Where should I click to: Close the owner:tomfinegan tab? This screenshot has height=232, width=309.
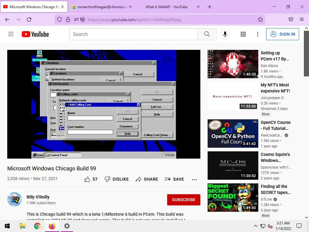[x=130, y=7]
